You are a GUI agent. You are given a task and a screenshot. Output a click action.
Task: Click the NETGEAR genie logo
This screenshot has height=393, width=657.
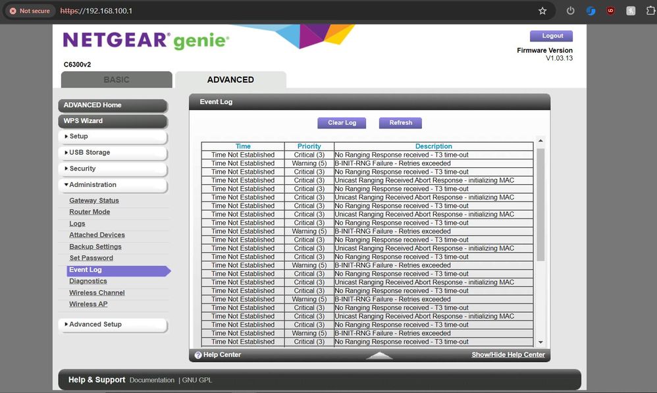[x=145, y=41]
